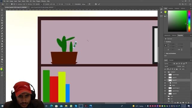Cancel transform with the circle-slash icon
The width and height of the screenshot is (192, 108).
click(x=96, y=4)
